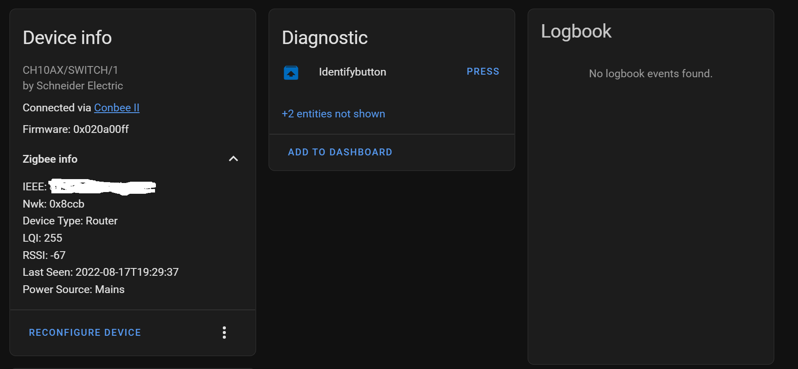Click the Zigbee info heading
The width and height of the screenshot is (798, 369).
50,159
